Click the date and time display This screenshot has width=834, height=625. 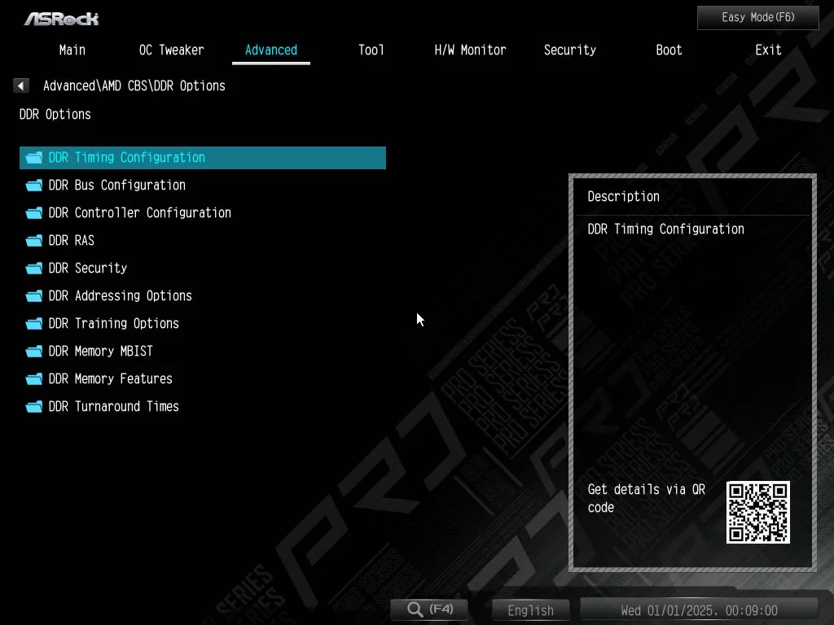click(x=698, y=610)
